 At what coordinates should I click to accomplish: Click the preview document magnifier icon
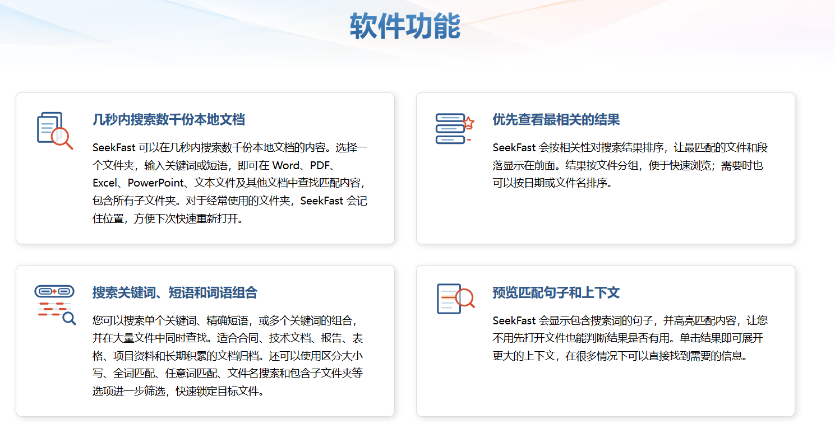coord(455,299)
